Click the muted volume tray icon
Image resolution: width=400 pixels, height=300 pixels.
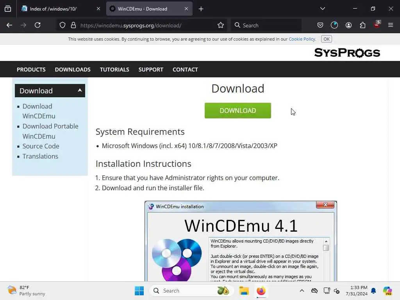click(337, 291)
